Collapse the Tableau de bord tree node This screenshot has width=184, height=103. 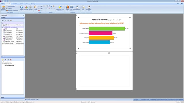coord(2,64)
